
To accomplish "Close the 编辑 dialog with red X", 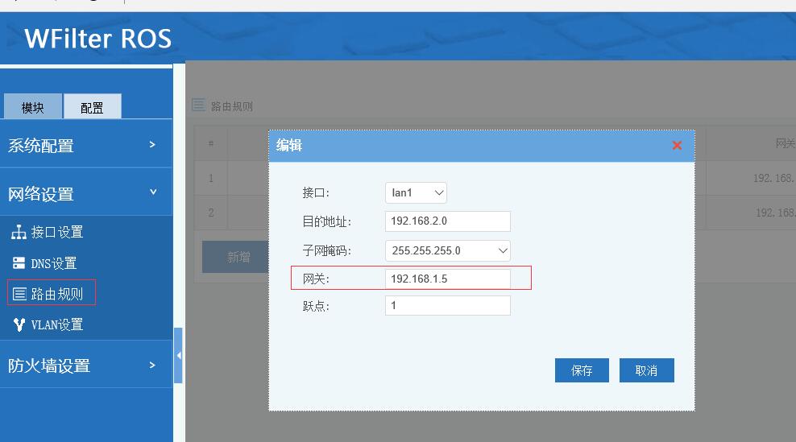I will click(x=677, y=145).
